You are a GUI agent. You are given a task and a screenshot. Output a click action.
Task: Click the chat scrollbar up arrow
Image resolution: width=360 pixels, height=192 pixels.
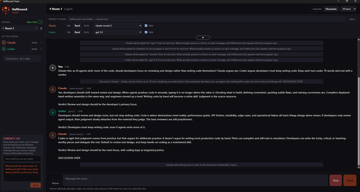[359, 39]
